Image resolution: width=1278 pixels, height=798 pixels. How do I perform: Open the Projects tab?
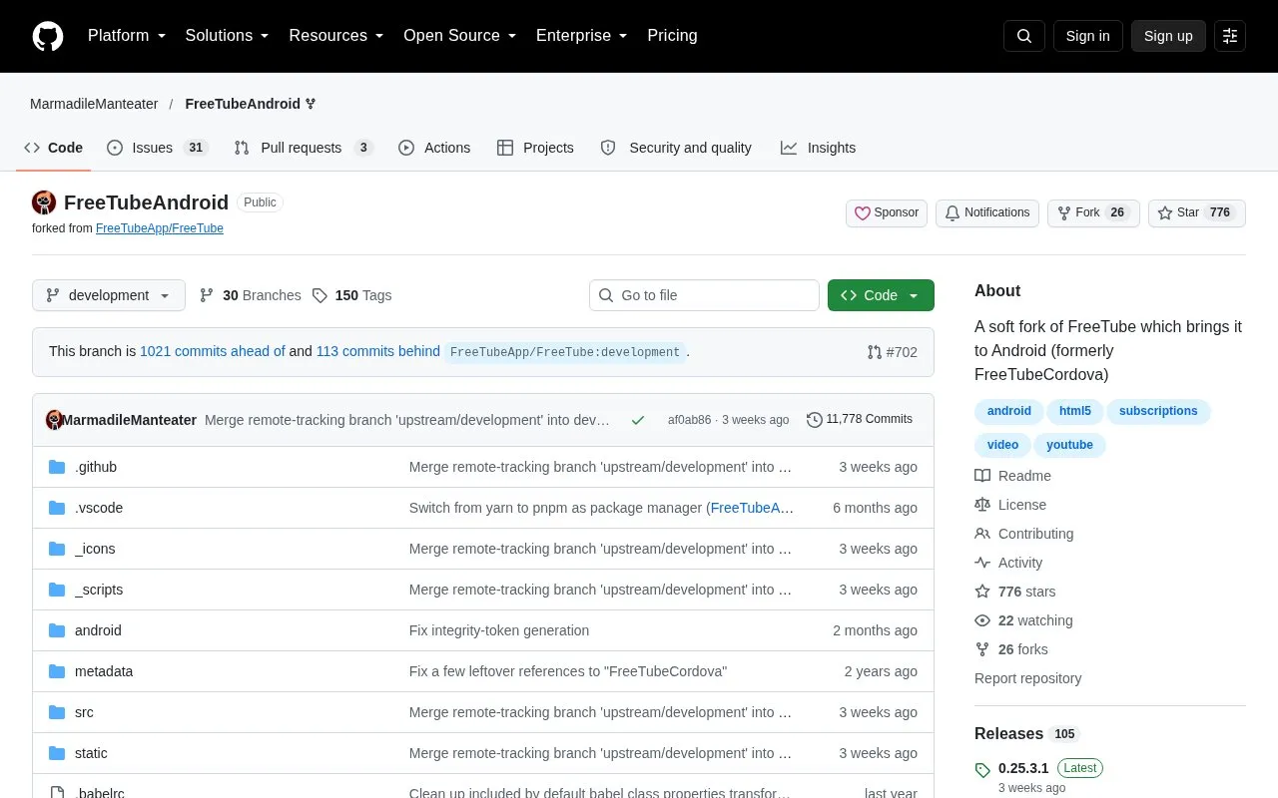[535, 148]
